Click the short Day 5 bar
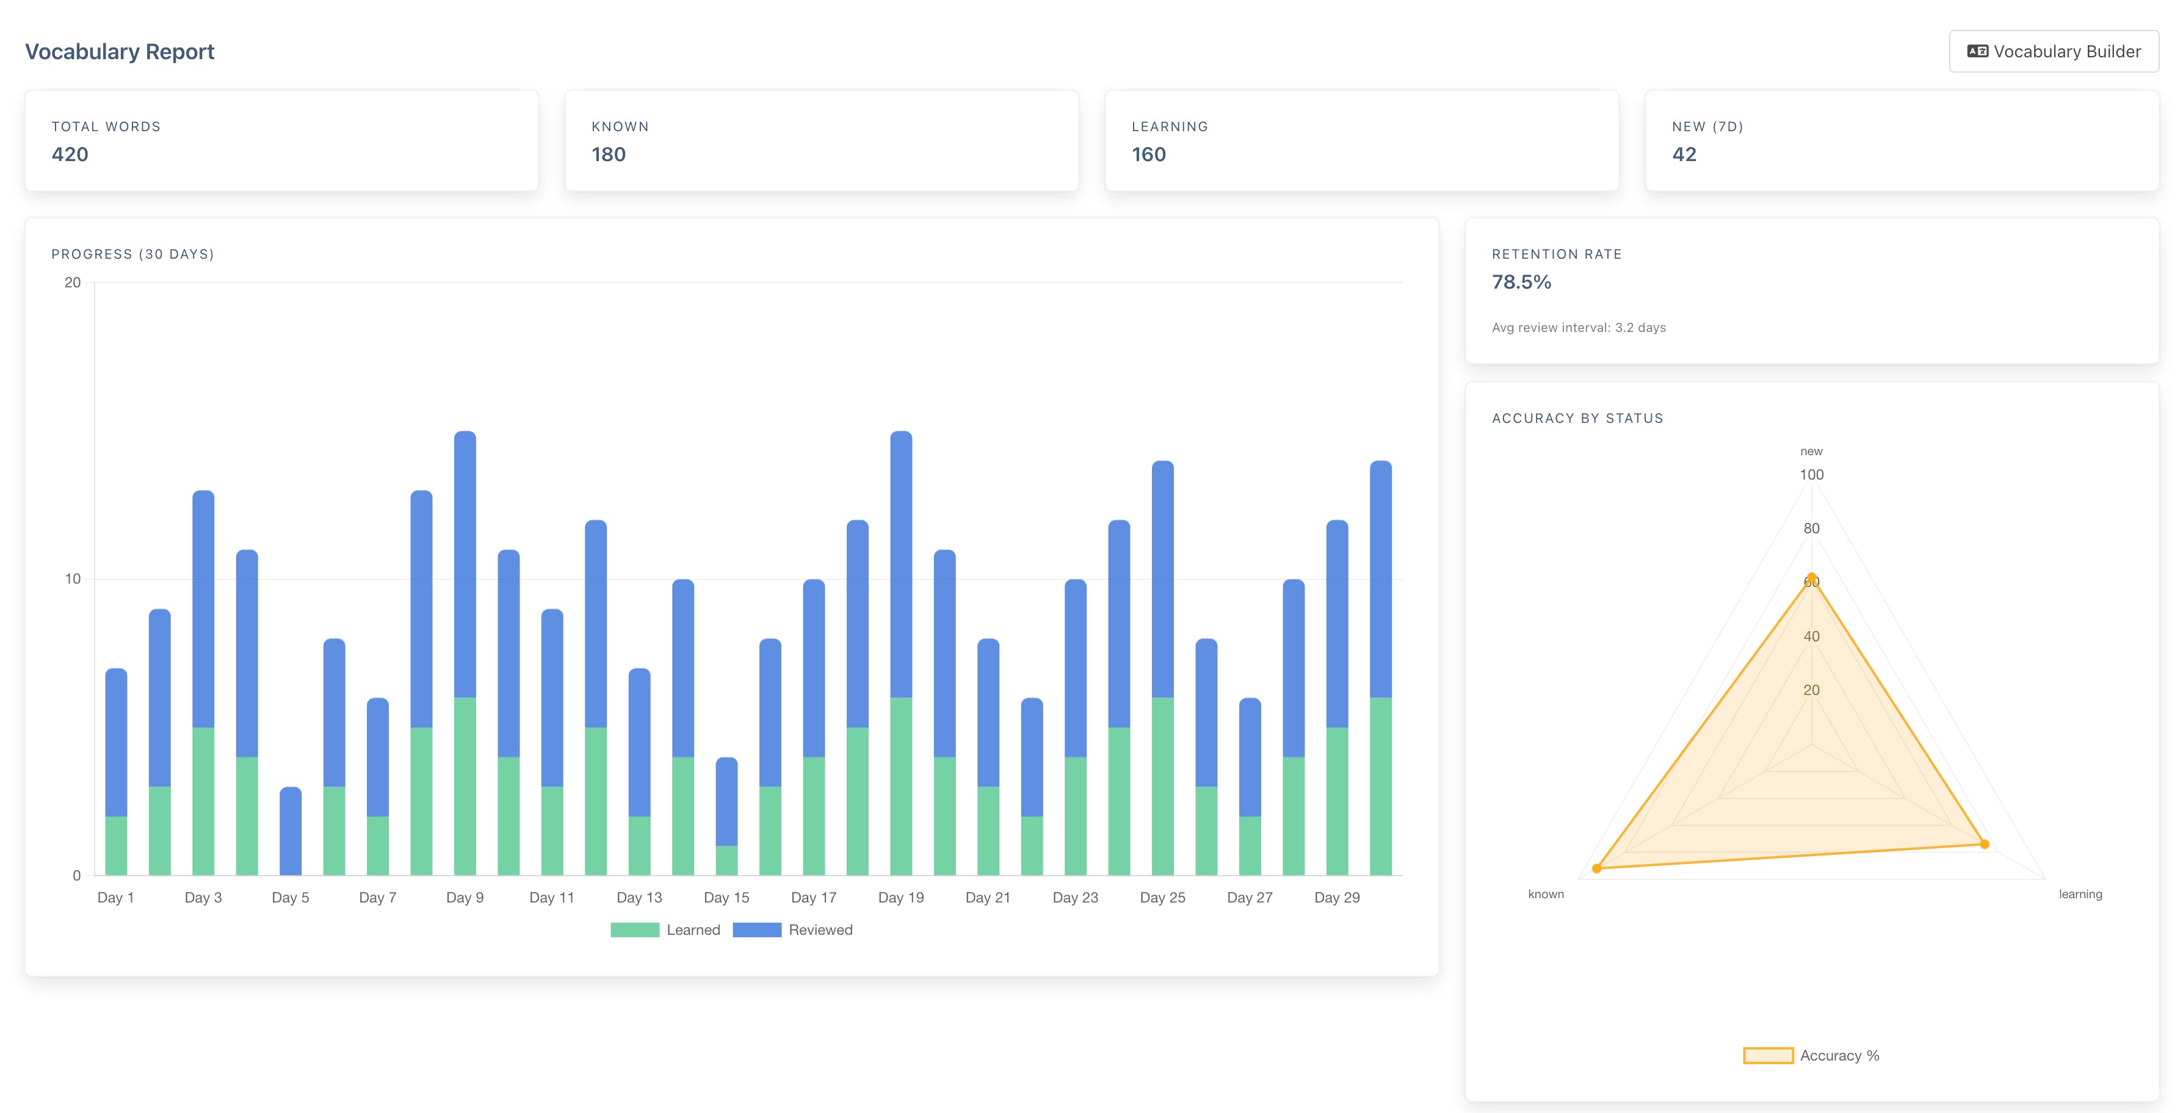The width and height of the screenshot is (2183, 1113). [291, 830]
